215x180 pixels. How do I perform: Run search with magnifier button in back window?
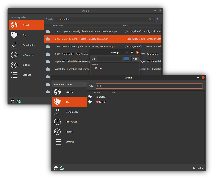click(x=157, y=19)
